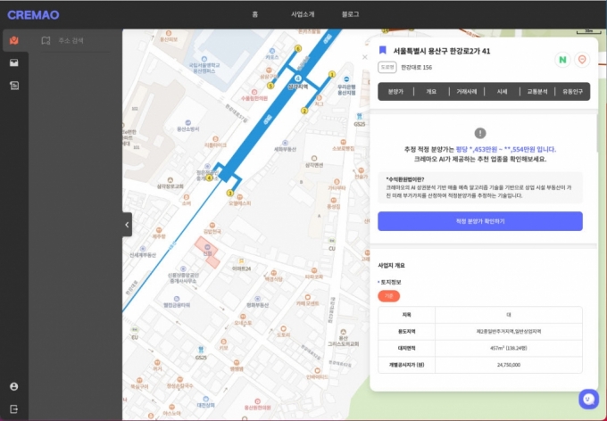This screenshot has height=421, width=607.
Task: Click the map search icon beside 주소 검색
Action: tap(46, 40)
